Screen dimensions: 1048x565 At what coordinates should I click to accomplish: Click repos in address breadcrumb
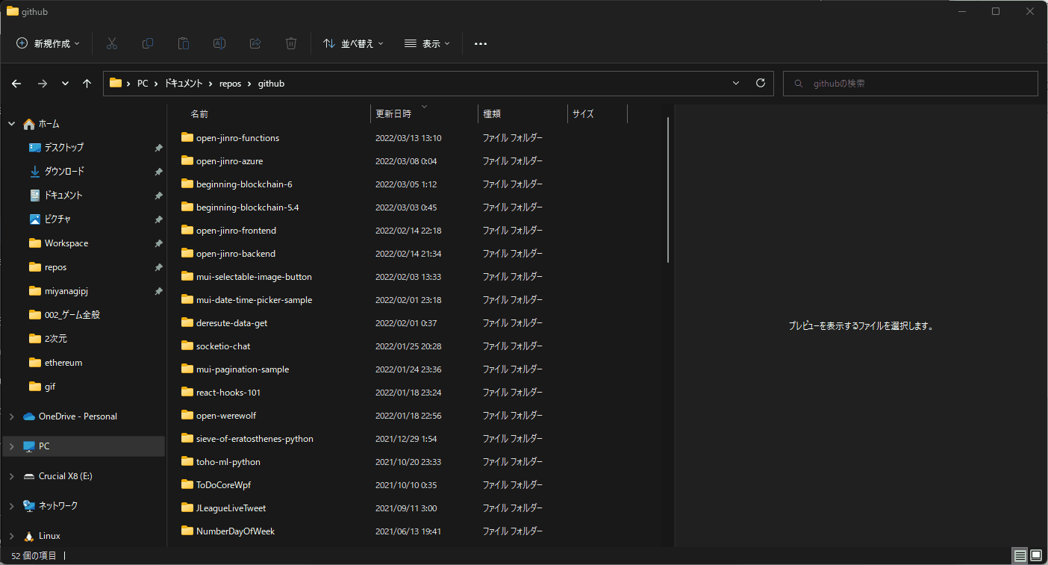coord(230,84)
